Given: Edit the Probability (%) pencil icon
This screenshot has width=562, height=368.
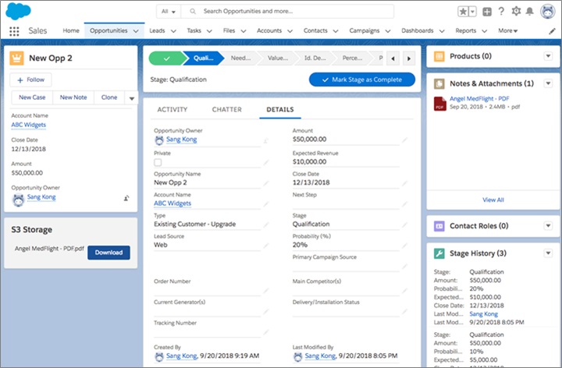Looking at the screenshot, I should point(404,246).
